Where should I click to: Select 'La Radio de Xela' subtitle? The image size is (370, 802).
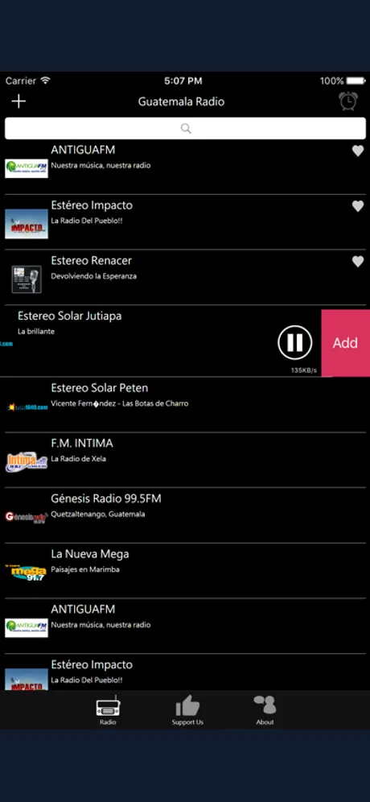pyautogui.click(x=79, y=459)
